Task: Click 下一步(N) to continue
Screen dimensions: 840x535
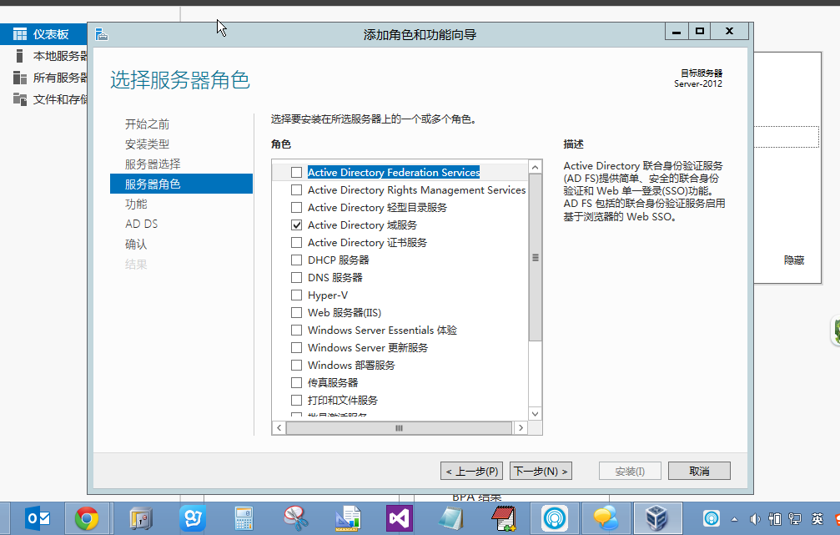Action: (x=541, y=472)
